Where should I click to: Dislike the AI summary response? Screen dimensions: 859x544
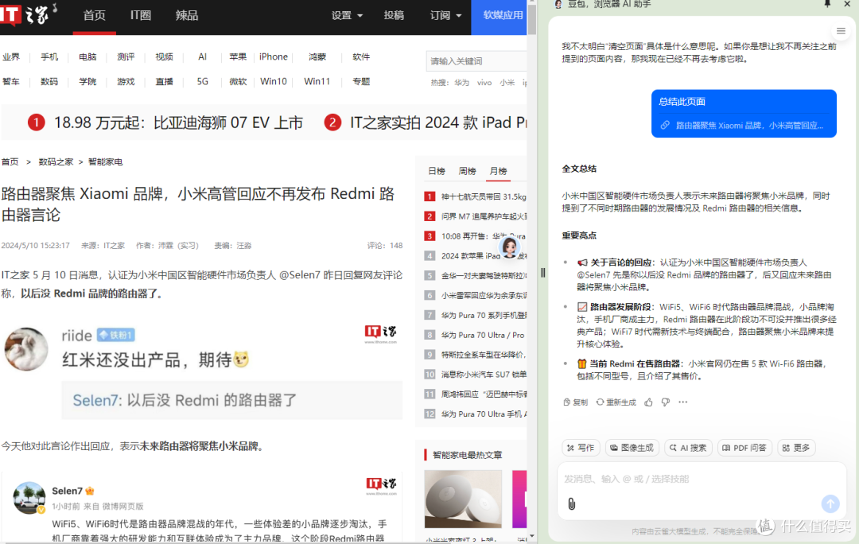[666, 402]
